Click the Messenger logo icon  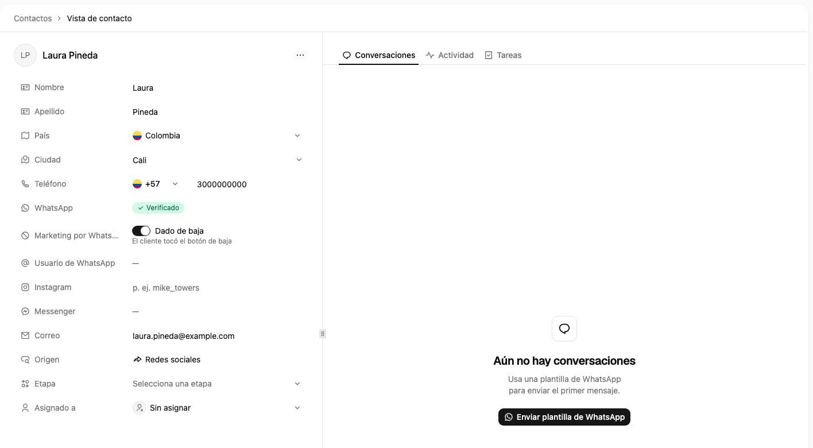pyautogui.click(x=25, y=311)
